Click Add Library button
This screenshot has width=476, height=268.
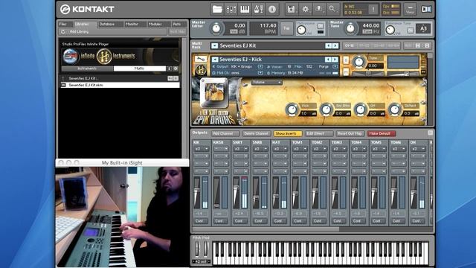pos(80,31)
